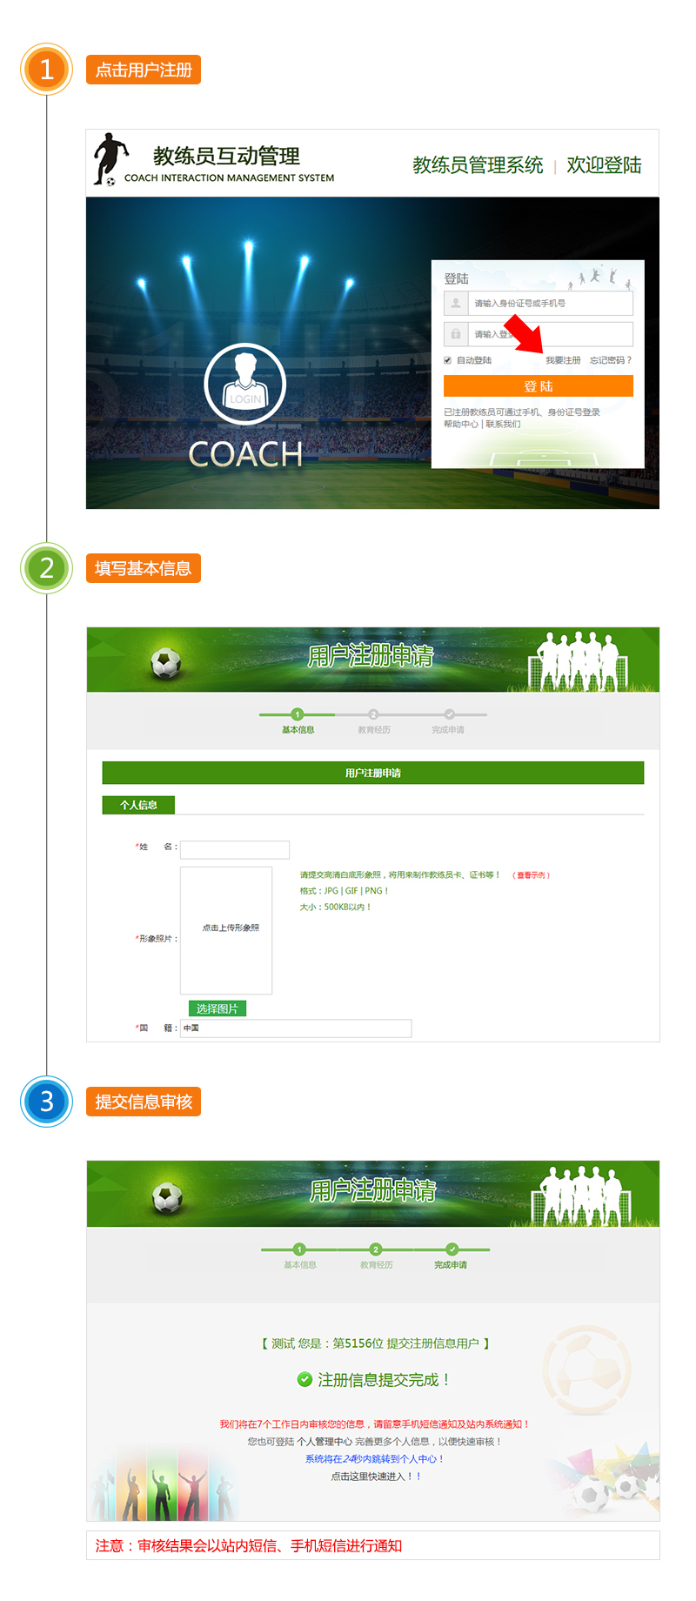
Task: Open the 国籍 field showing 中国
Action: click(296, 1028)
